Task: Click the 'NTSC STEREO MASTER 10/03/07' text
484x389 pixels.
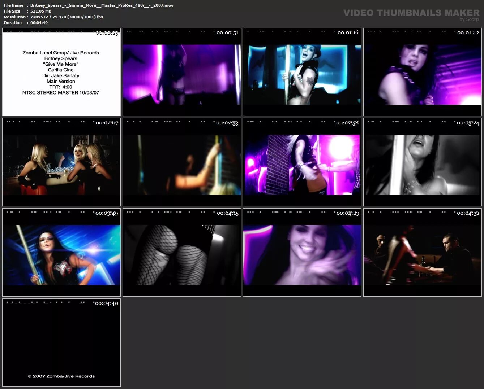Action: (x=61, y=93)
